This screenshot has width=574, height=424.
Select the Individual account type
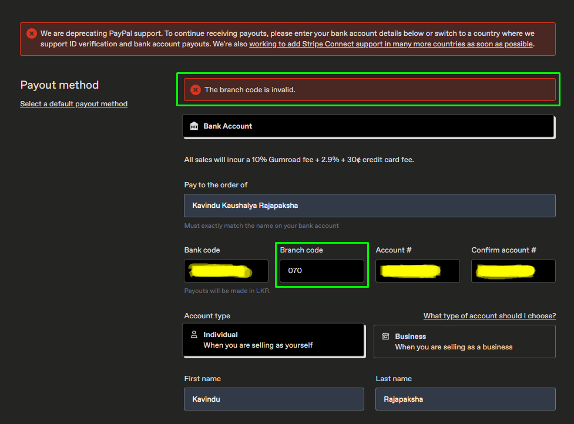point(274,340)
